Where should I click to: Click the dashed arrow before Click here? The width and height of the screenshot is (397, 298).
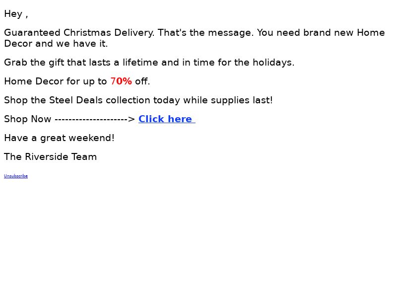(95, 119)
